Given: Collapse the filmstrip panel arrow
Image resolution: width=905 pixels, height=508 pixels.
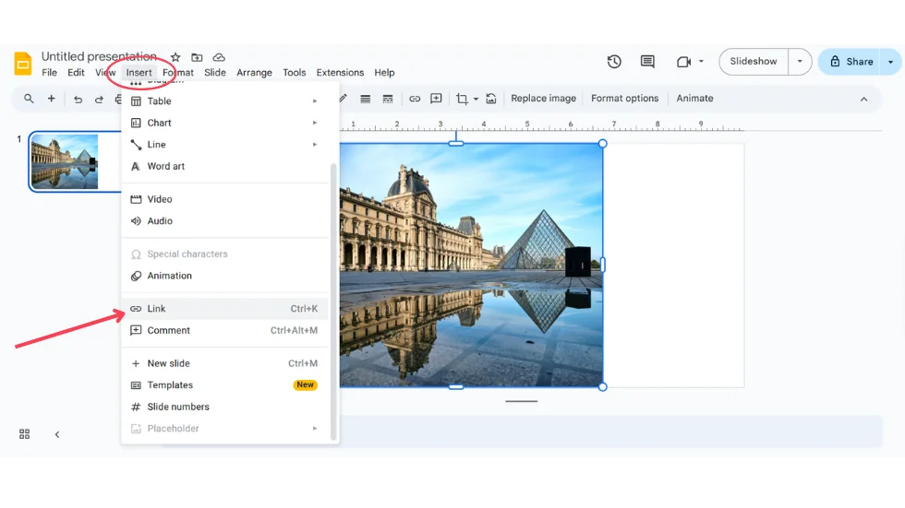Looking at the screenshot, I should [57, 434].
